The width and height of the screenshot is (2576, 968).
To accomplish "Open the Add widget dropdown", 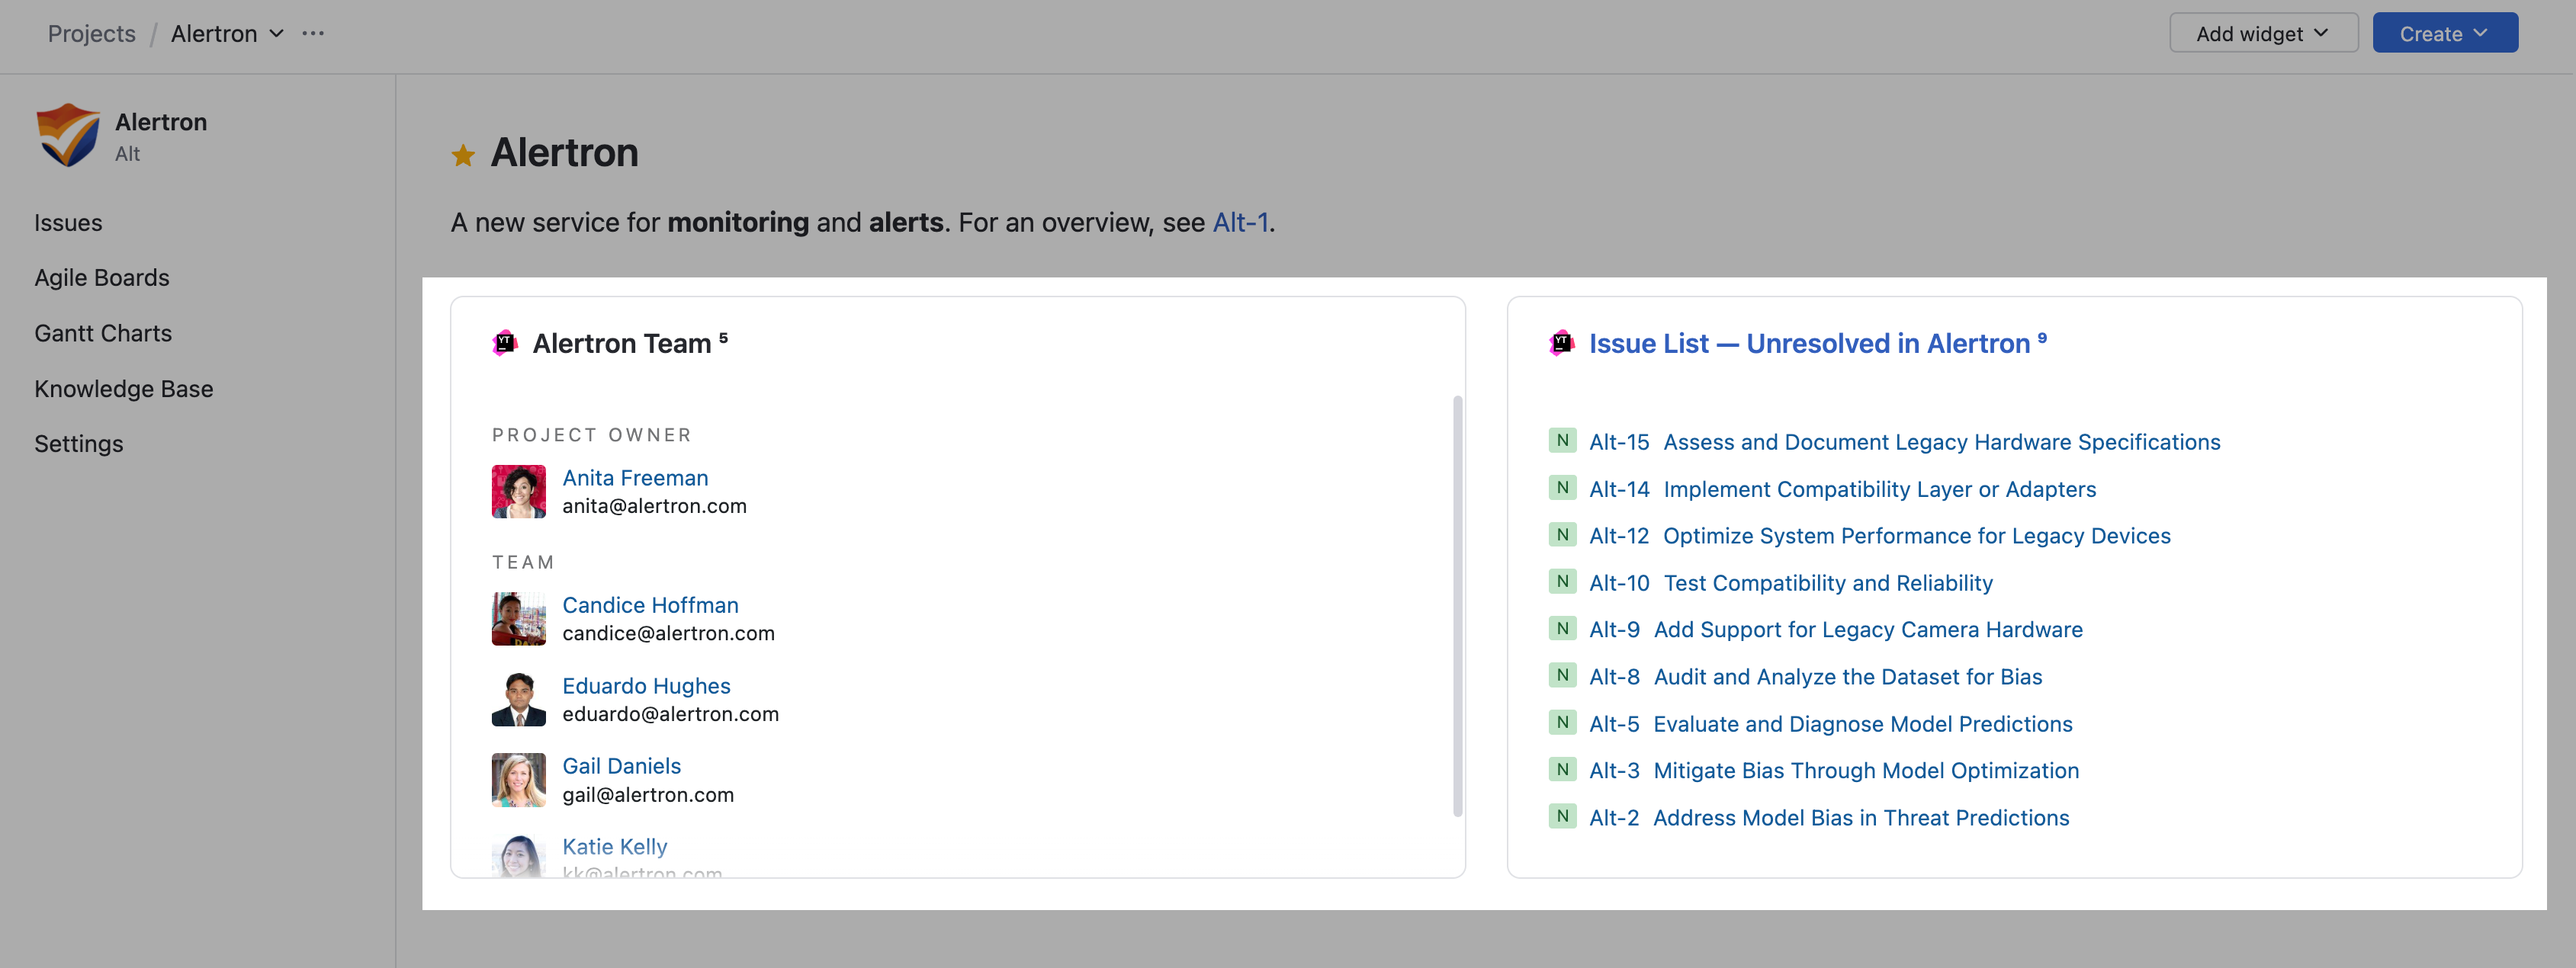I will [2263, 33].
